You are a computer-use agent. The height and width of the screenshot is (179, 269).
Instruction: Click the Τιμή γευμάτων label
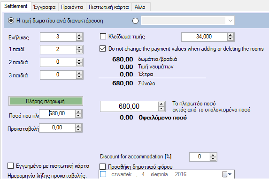(156, 67)
